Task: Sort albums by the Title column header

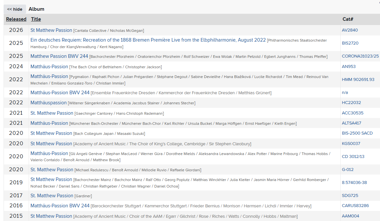Action: [x=36, y=19]
